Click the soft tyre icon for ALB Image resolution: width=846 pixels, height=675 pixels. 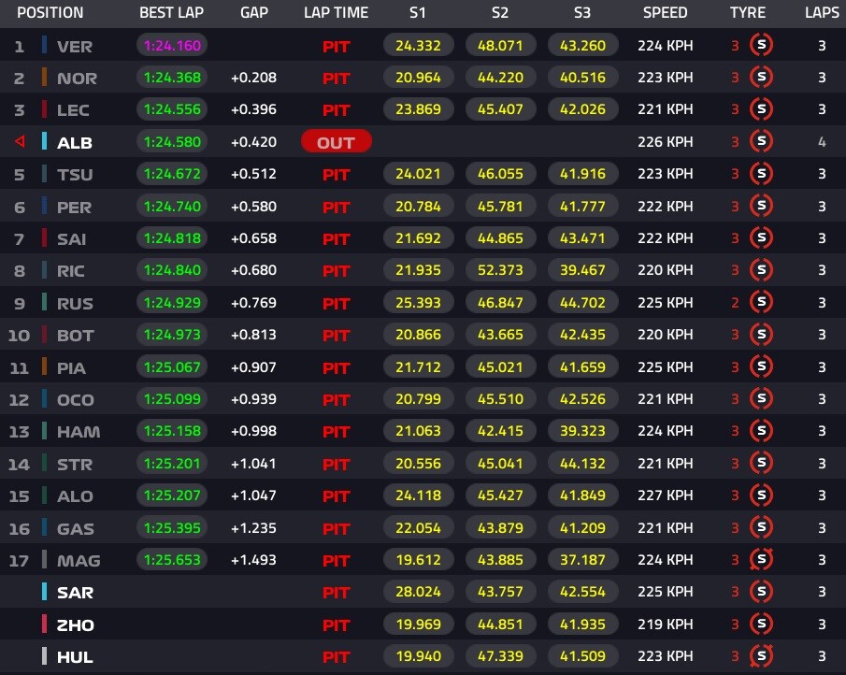pos(761,141)
